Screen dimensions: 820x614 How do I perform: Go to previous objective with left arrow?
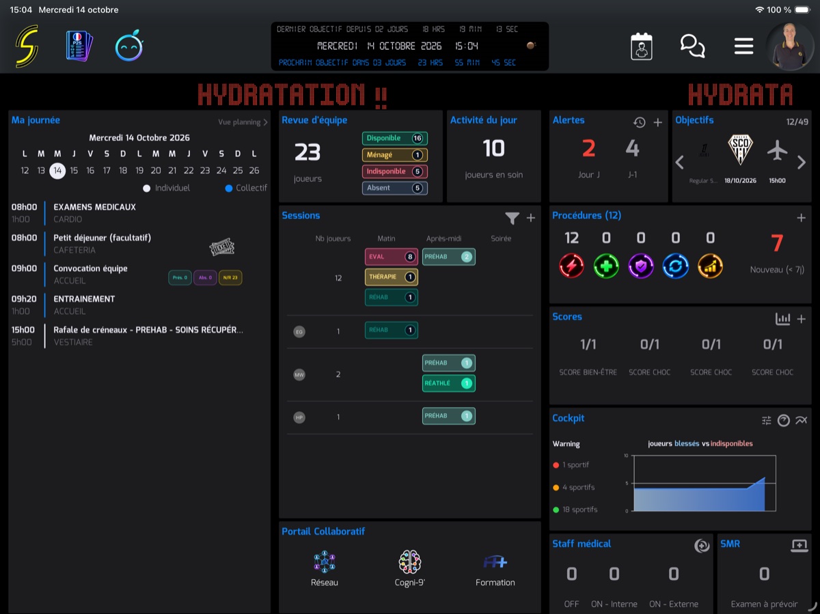pyautogui.click(x=679, y=163)
